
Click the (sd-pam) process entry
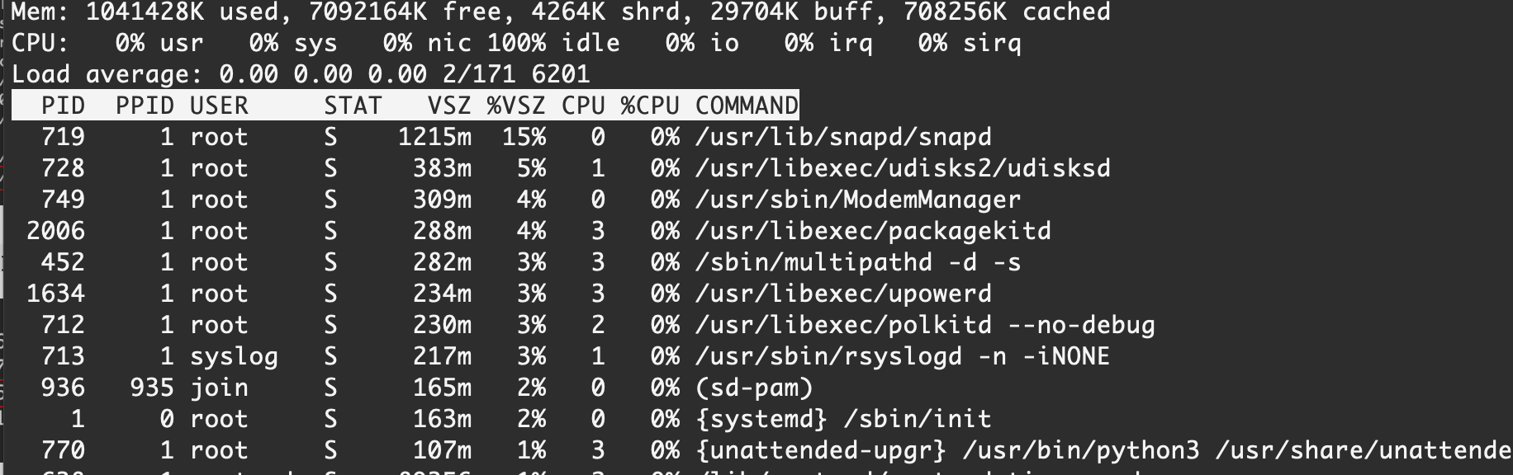(754, 388)
